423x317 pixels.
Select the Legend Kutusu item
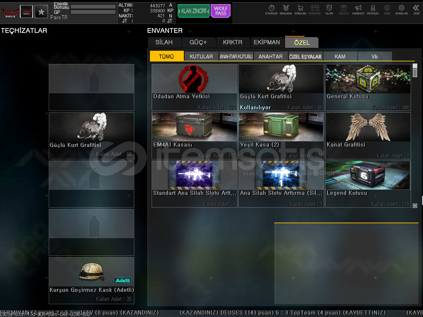368,184
